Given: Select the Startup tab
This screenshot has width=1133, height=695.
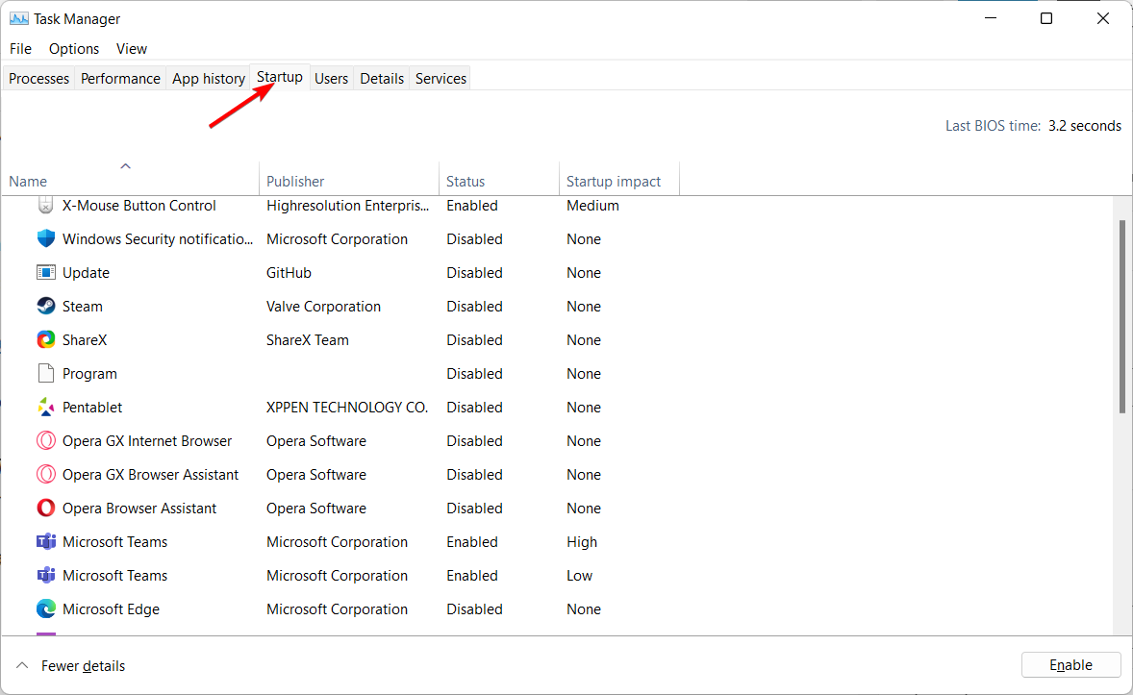Looking at the screenshot, I should click(280, 77).
